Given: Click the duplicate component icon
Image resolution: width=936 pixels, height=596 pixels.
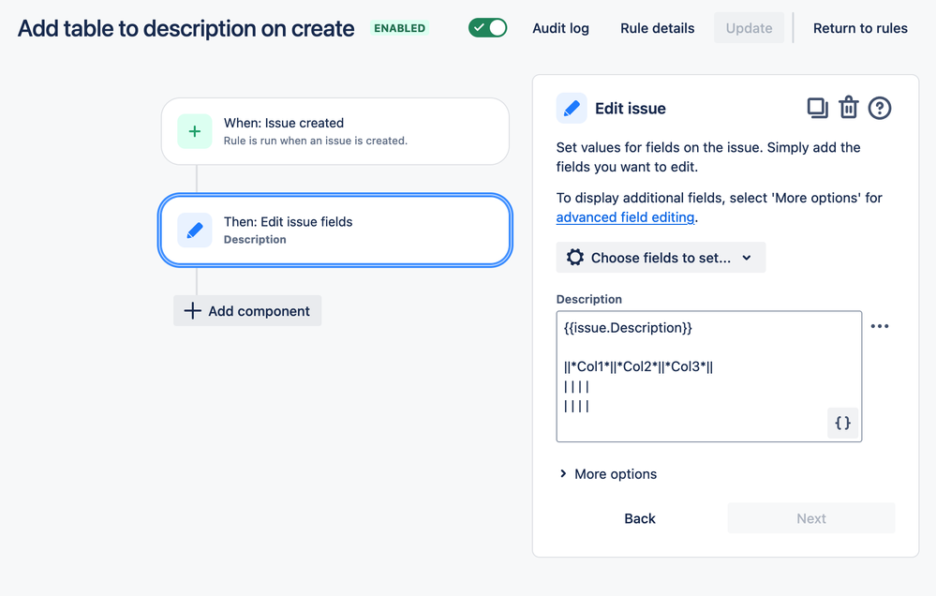Looking at the screenshot, I should pyautogui.click(x=817, y=108).
